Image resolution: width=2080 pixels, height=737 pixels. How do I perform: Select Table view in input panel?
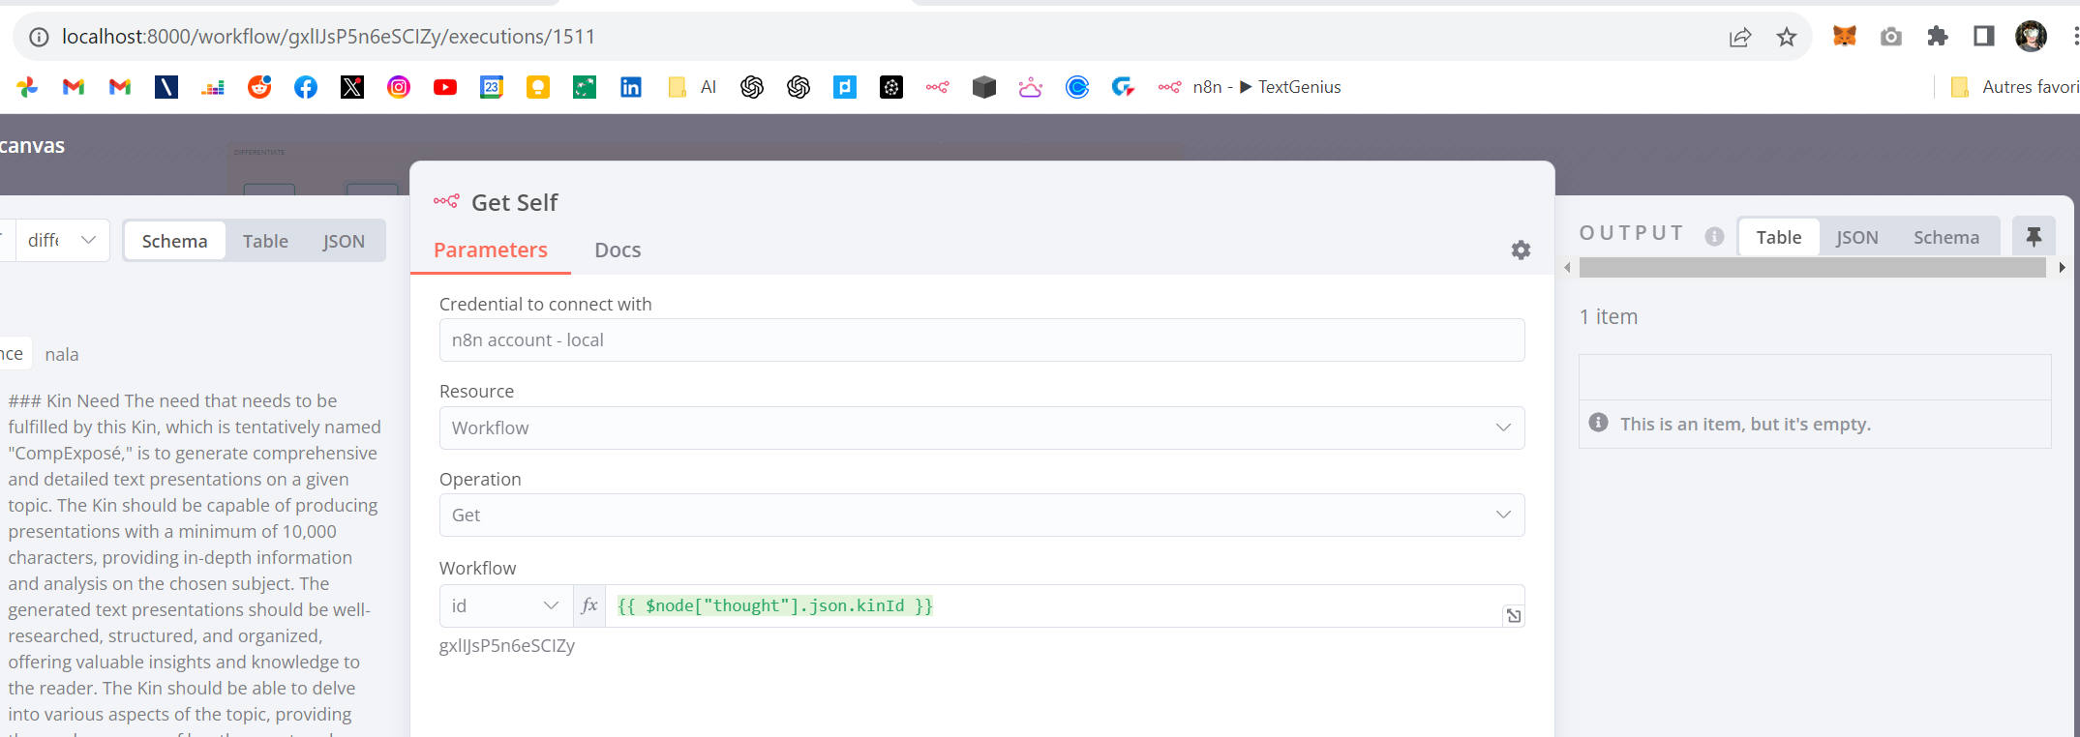[265, 241]
